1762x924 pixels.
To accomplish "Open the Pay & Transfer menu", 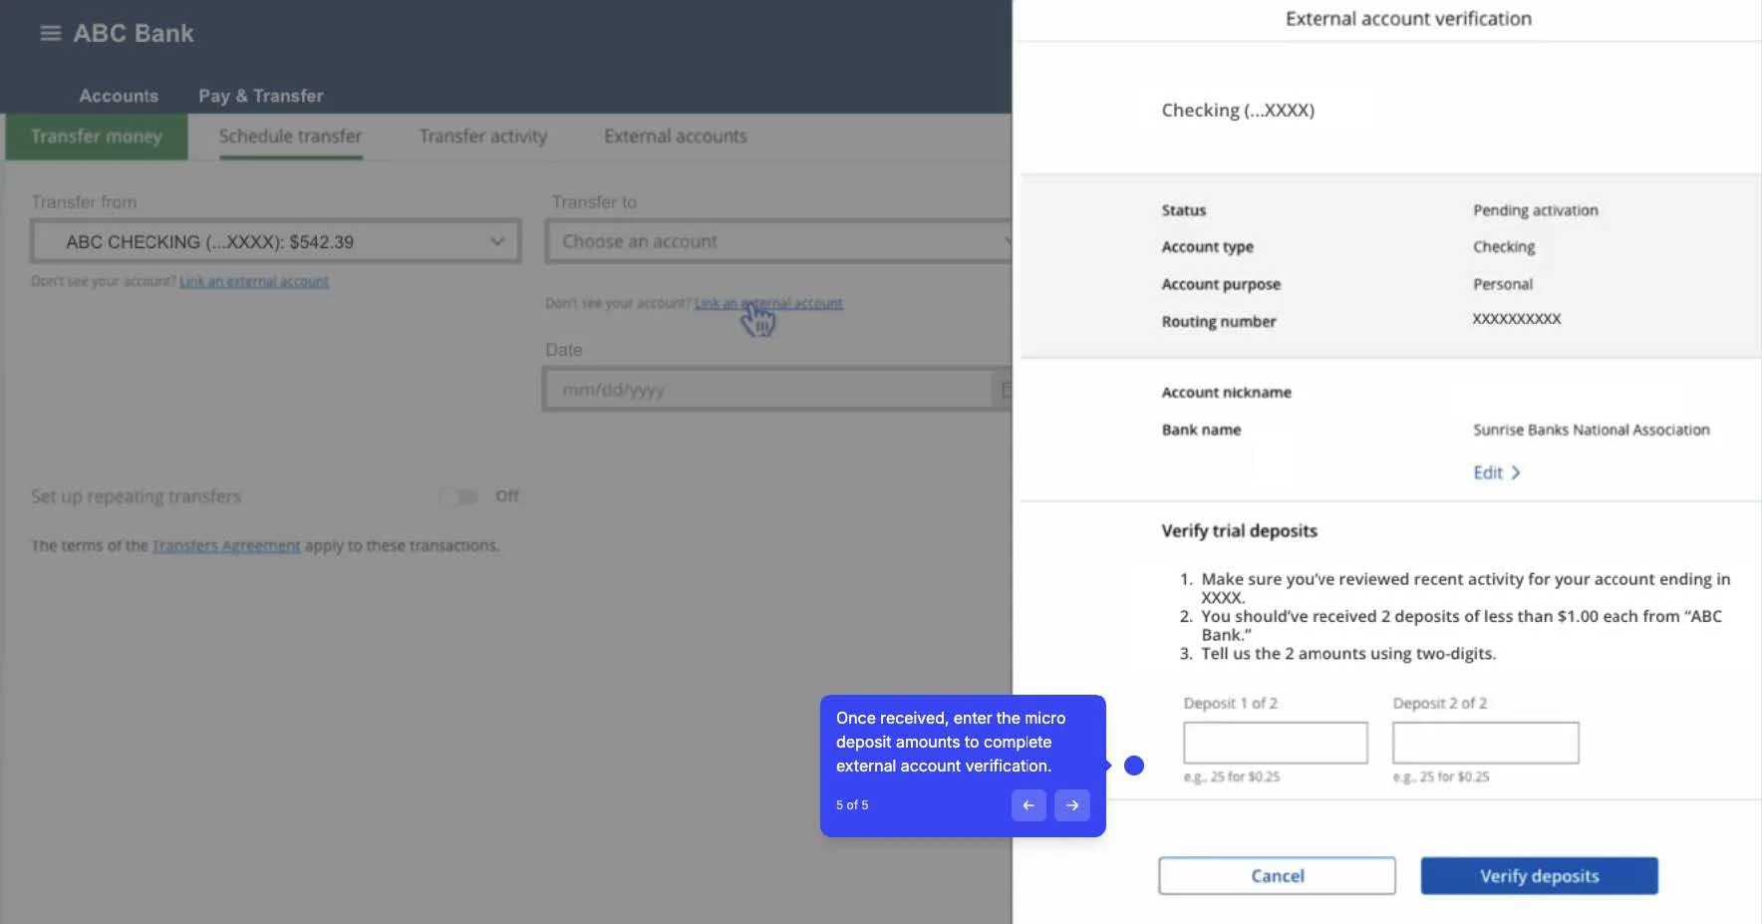I will coord(261,96).
